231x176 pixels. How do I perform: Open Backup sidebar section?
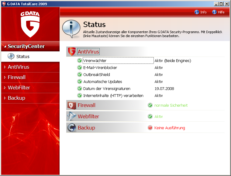point(30,98)
